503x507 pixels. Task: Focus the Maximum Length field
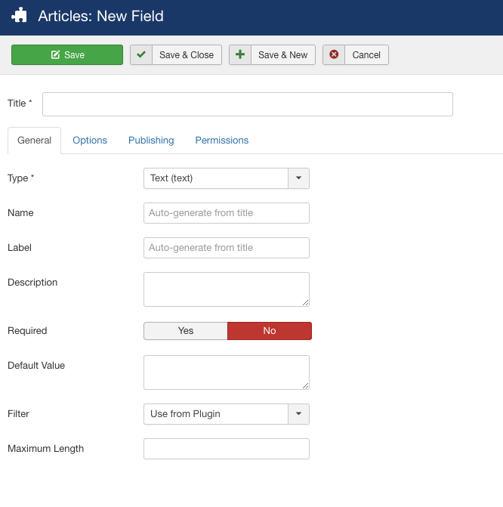click(226, 449)
